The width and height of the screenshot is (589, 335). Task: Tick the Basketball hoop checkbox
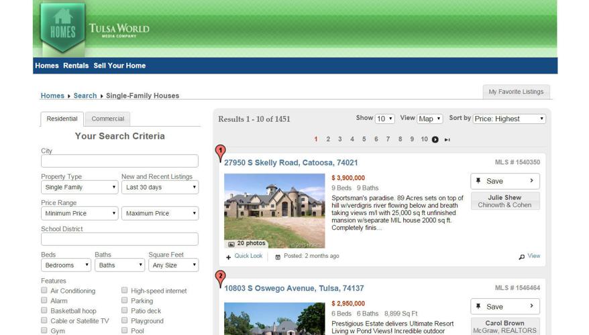pos(44,310)
